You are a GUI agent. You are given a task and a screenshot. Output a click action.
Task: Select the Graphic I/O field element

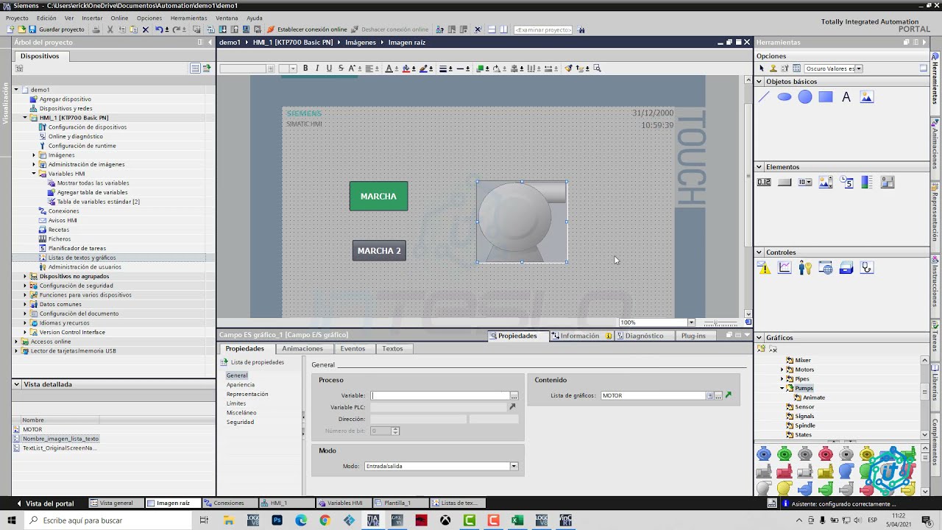[826, 182]
